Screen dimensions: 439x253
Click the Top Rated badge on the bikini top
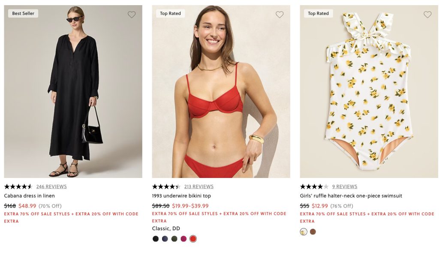[171, 13]
